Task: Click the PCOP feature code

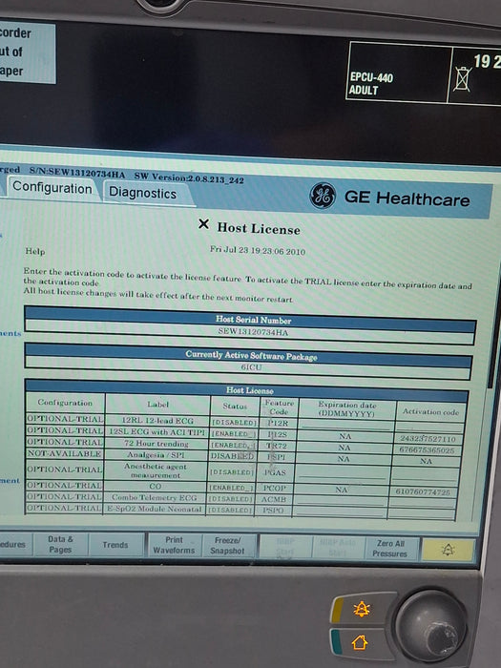Action: 274,488
